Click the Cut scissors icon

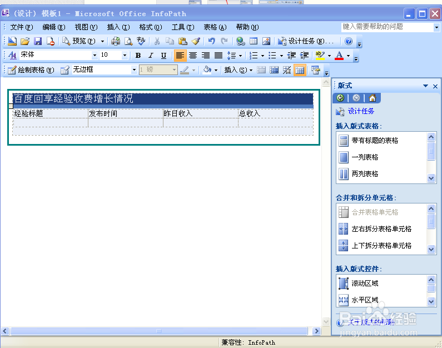157,42
